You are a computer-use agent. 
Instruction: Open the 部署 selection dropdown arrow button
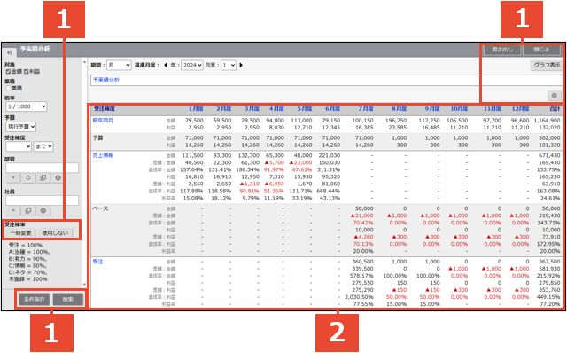pyautogui.click(x=13, y=177)
